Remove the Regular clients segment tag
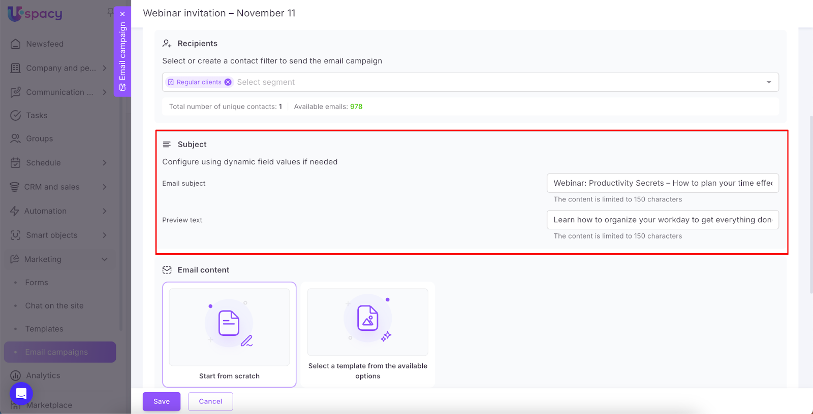The image size is (813, 414). click(x=228, y=82)
